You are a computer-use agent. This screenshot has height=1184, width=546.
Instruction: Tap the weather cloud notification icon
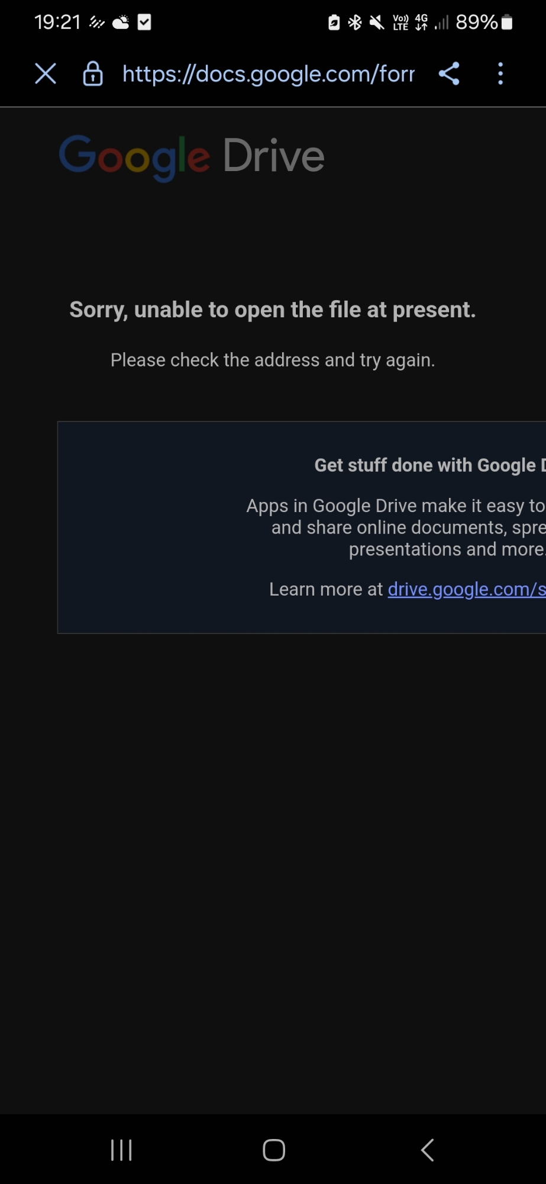pos(121,22)
